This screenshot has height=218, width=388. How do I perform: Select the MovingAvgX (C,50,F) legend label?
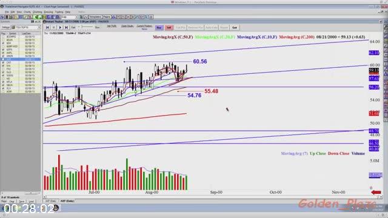[173, 37]
